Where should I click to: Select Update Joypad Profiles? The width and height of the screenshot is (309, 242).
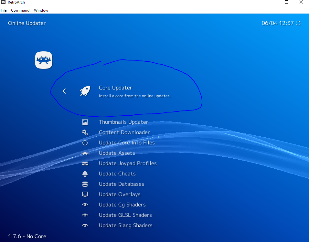tap(128, 163)
